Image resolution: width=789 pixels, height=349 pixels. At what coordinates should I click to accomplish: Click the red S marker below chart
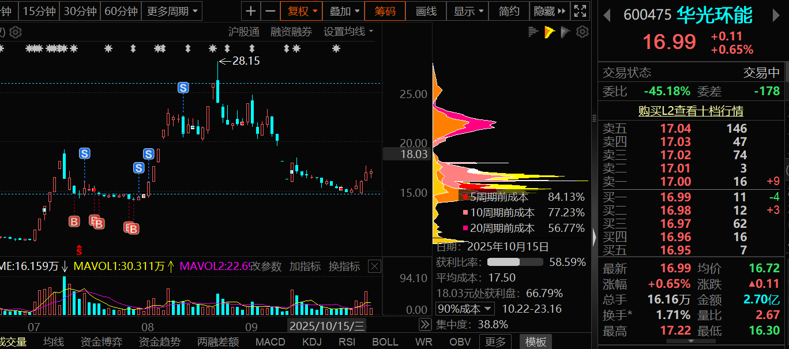pos(80,250)
